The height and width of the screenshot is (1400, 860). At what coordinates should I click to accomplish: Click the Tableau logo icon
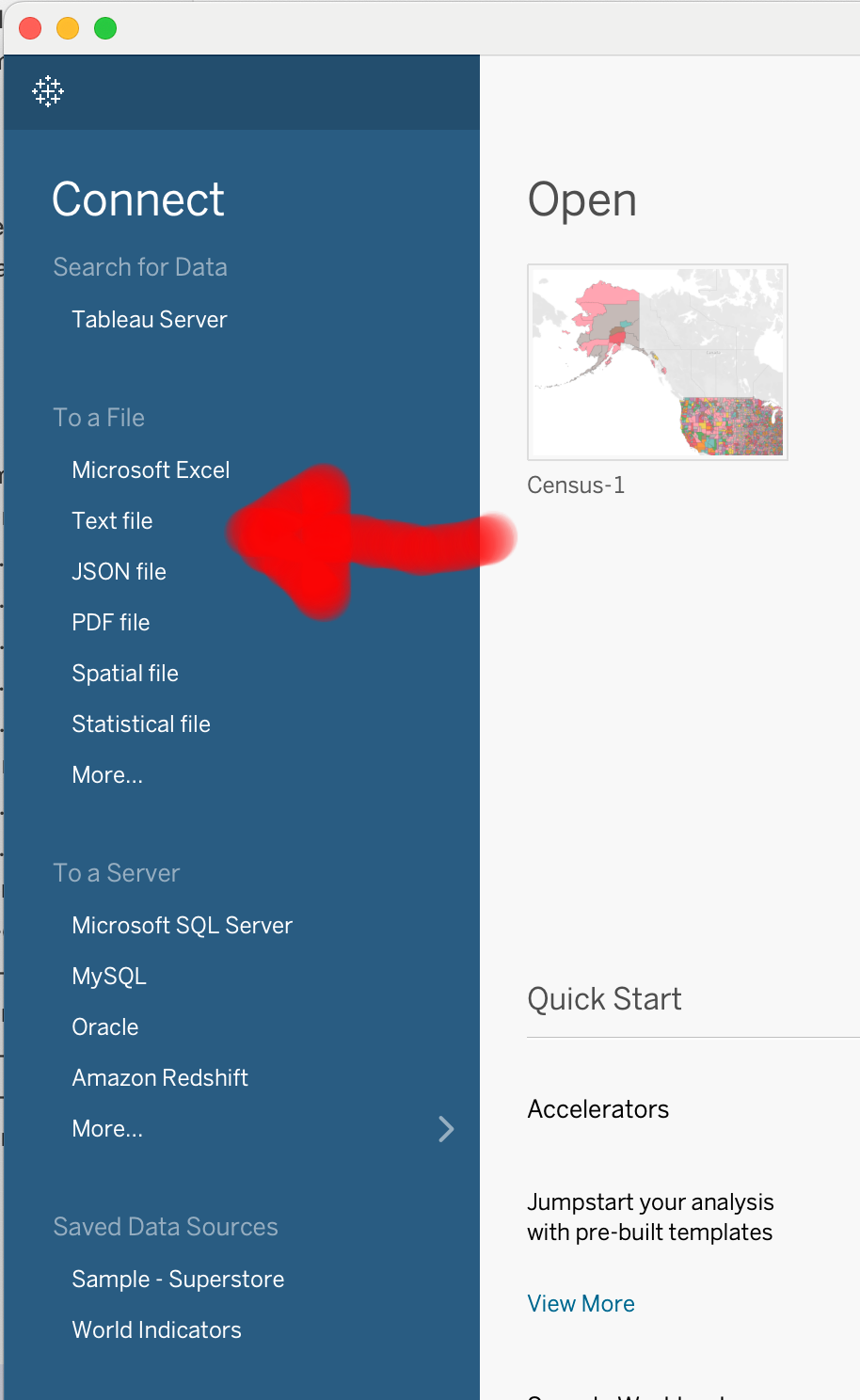tap(48, 91)
